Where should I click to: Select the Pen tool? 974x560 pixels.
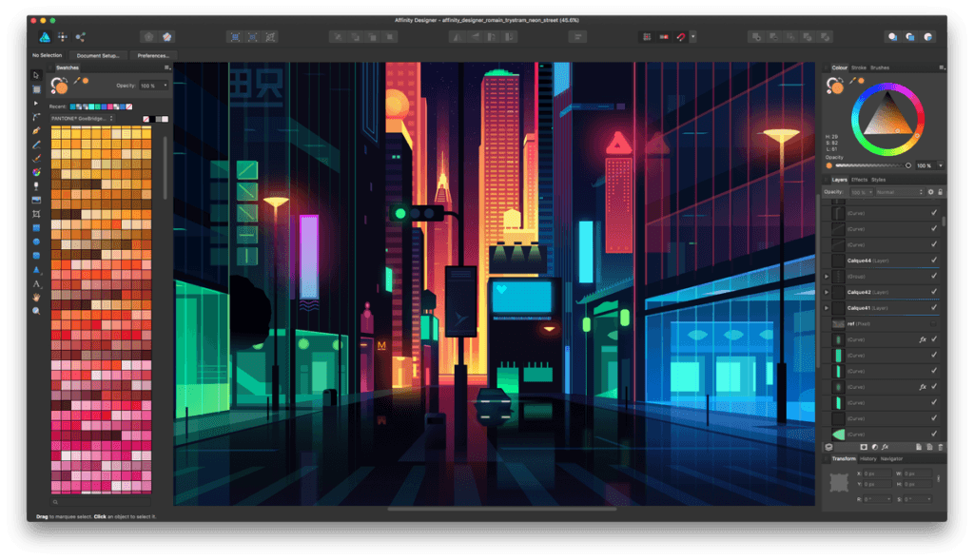(36, 131)
